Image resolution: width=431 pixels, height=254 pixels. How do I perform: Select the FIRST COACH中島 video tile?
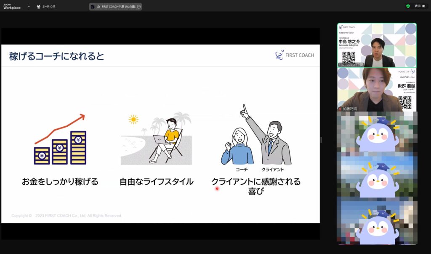pyautogui.click(x=377, y=45)
